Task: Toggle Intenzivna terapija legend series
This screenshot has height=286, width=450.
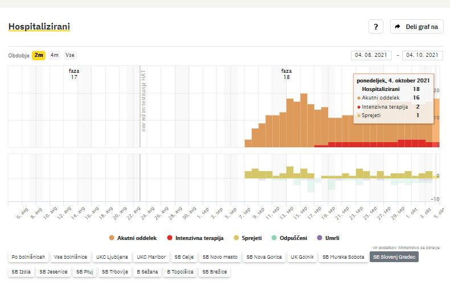Action: (195, 238)
